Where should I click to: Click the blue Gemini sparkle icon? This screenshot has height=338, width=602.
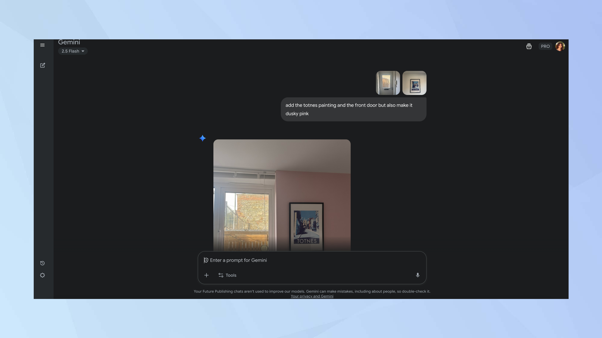pos(203,138)
